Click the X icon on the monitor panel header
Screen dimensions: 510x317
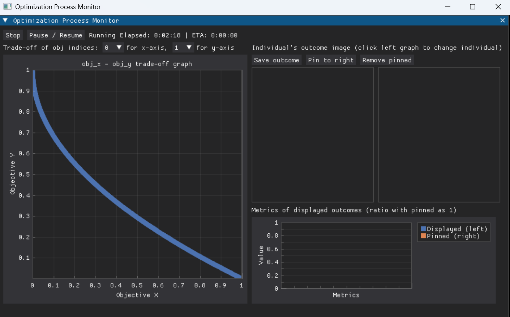(x=502, y=21)
